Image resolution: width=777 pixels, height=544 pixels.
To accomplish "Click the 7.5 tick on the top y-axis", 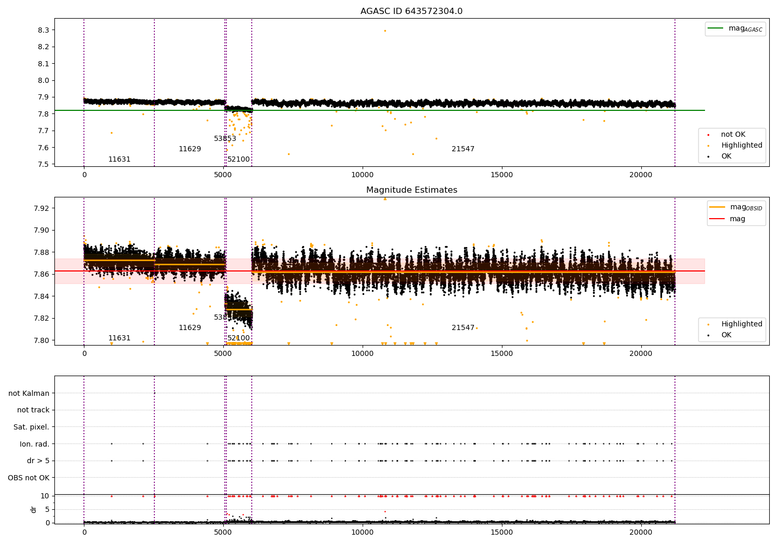I will click(x=44, y=165).
